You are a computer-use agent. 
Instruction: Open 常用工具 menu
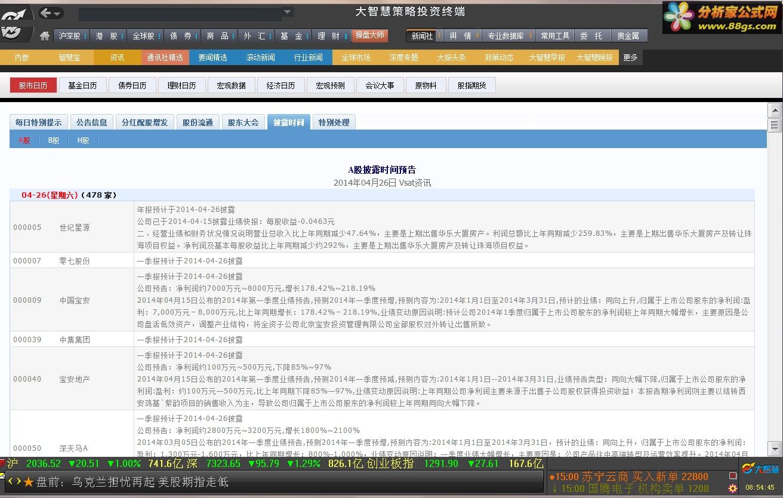tap(555, 36)
